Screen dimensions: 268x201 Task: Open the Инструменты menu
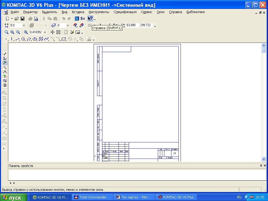click(x=99, y=12)
